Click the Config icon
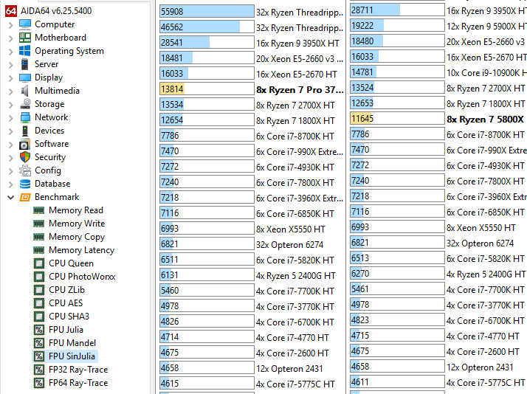527x394 pixels. click(25, 170)
